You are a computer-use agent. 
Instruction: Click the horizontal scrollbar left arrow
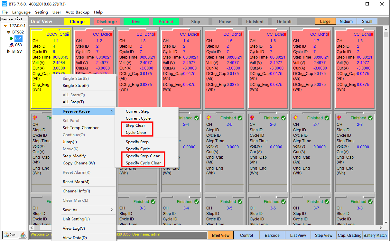(x=32, y=228)
